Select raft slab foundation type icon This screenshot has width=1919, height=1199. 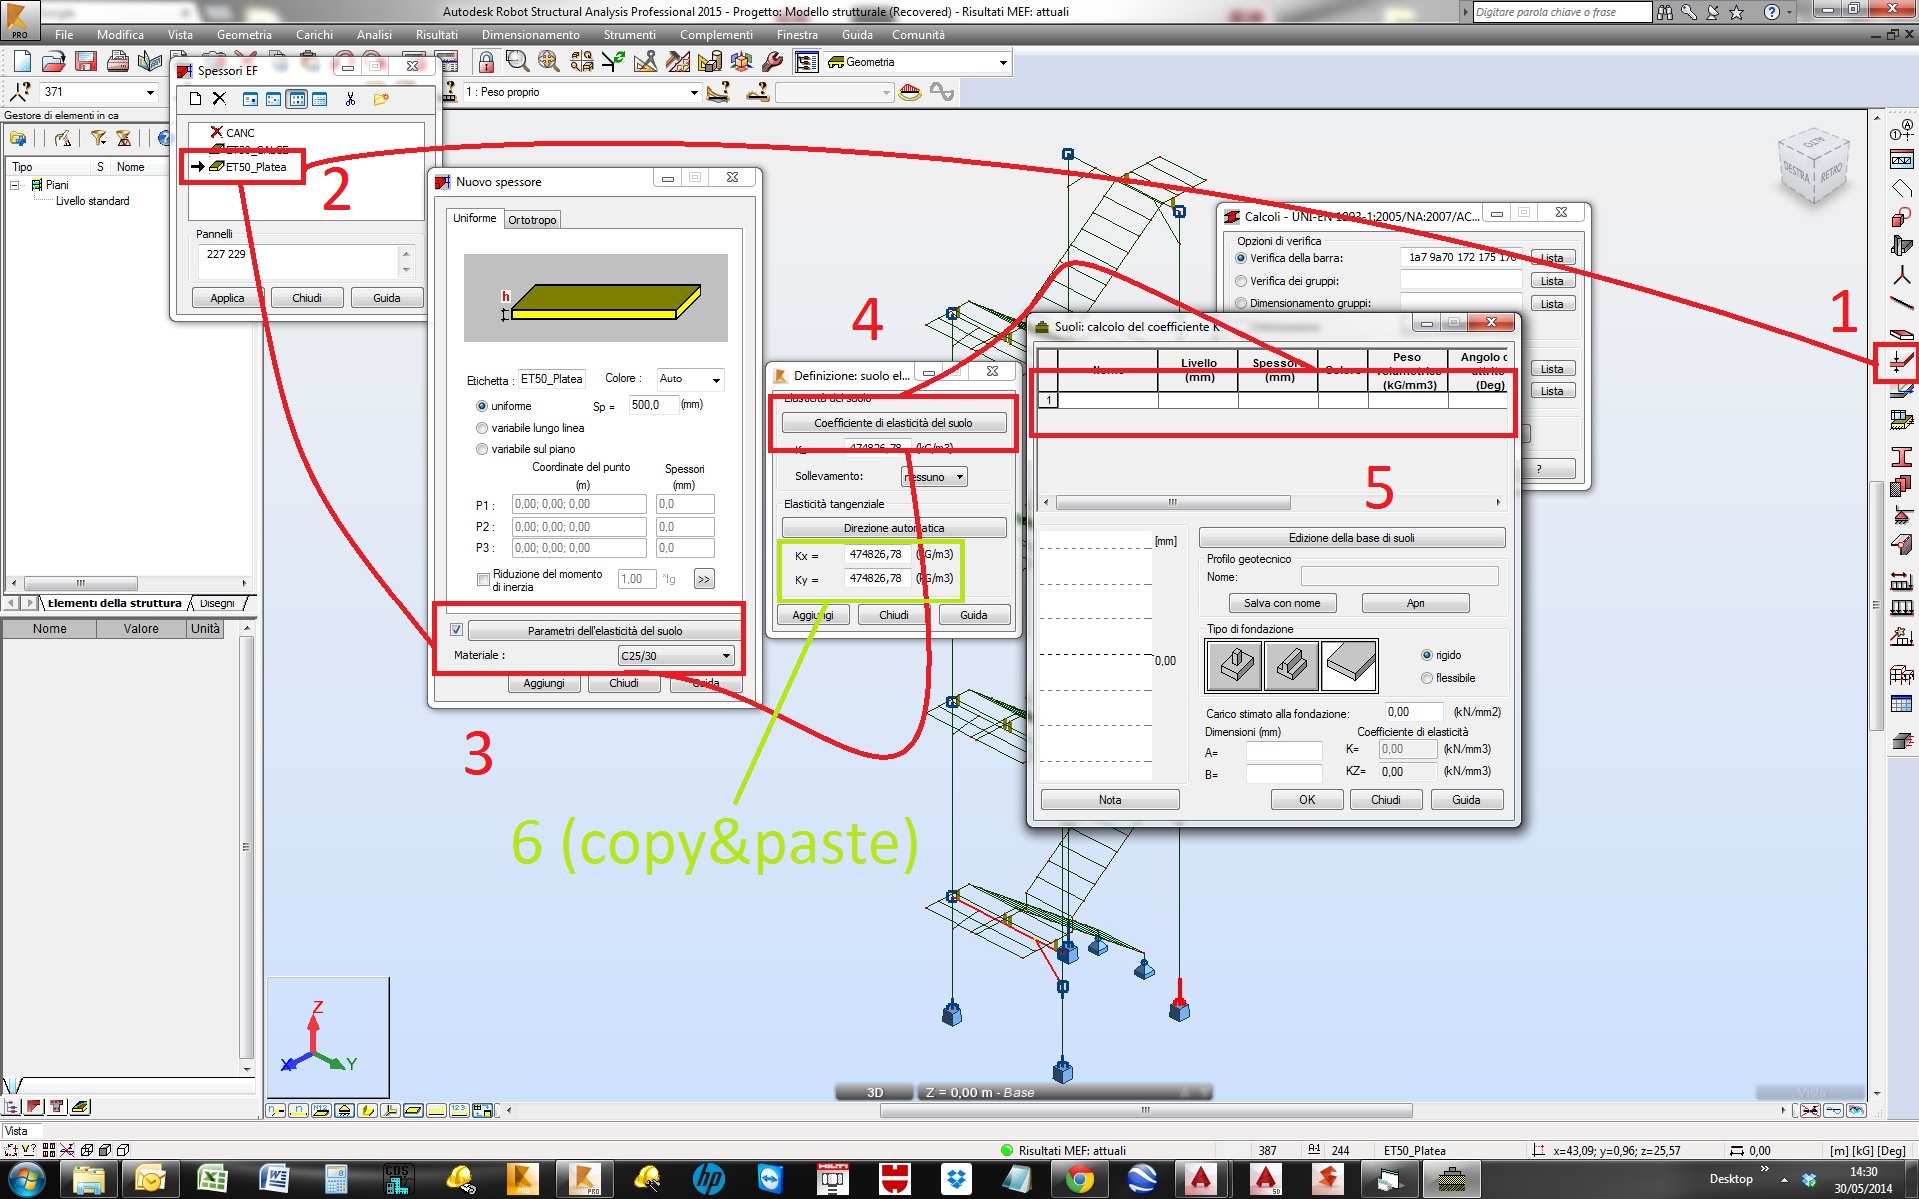coord(1349,665)
